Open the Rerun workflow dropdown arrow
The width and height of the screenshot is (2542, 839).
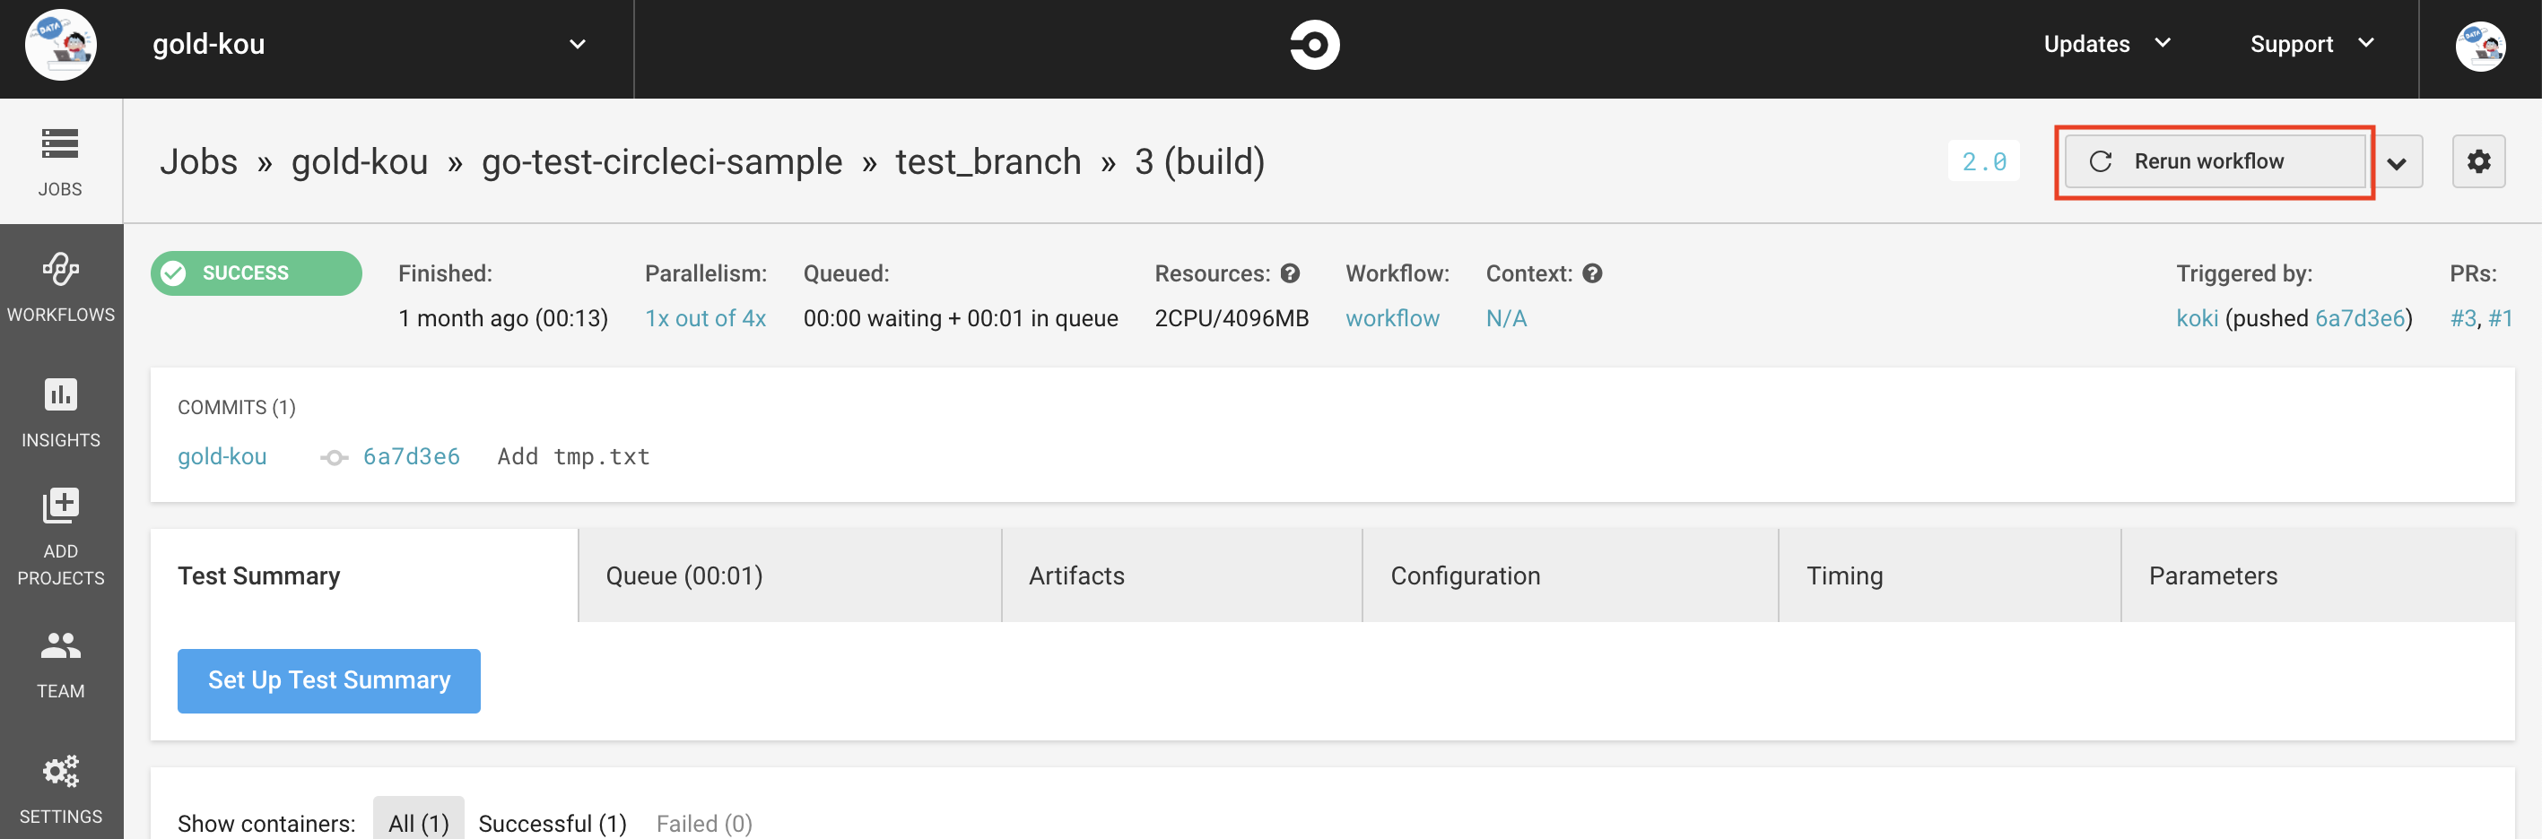pyautogui.click(x=2398, y=160)
